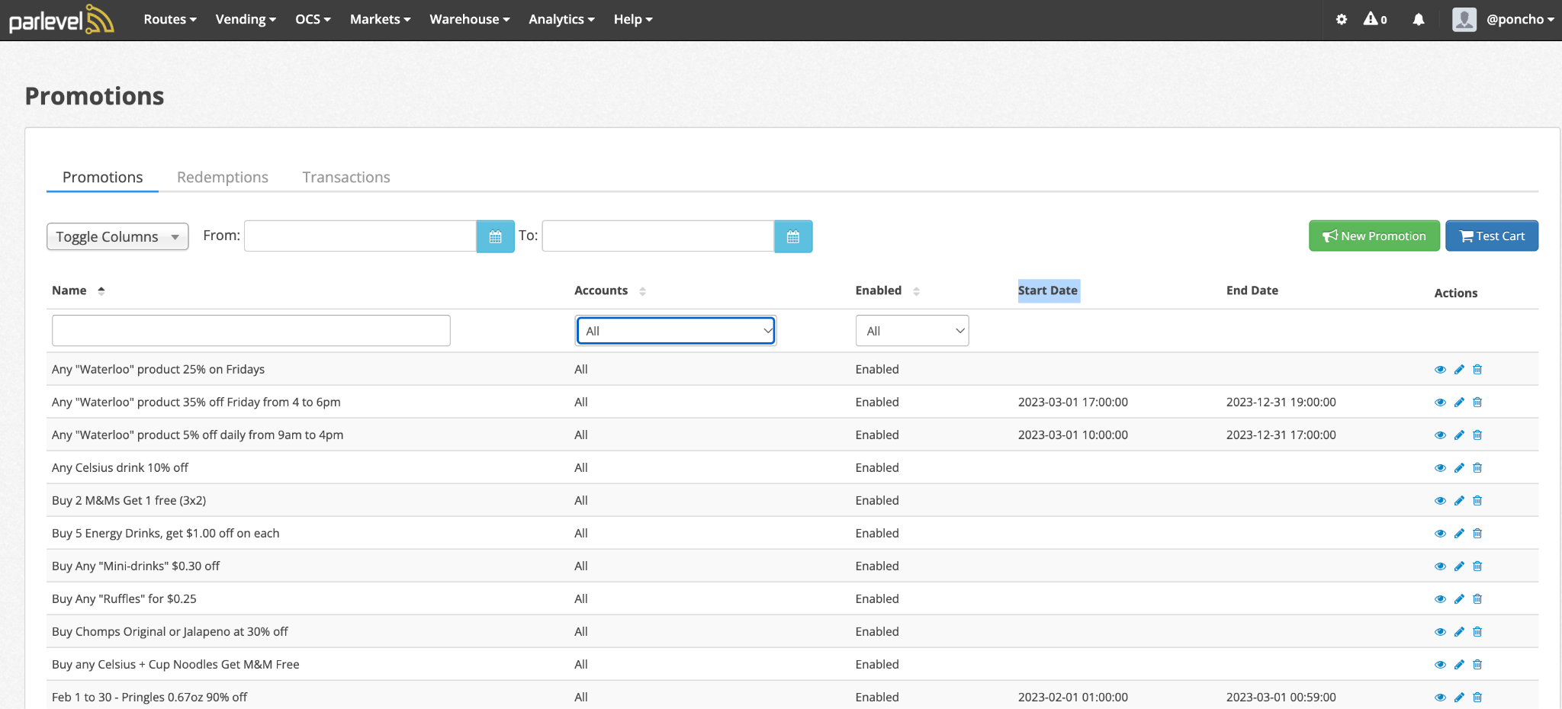Viewport: 1562px width, 709px height.
Task: Click the Parlevel logo
Action: (61, 19)
